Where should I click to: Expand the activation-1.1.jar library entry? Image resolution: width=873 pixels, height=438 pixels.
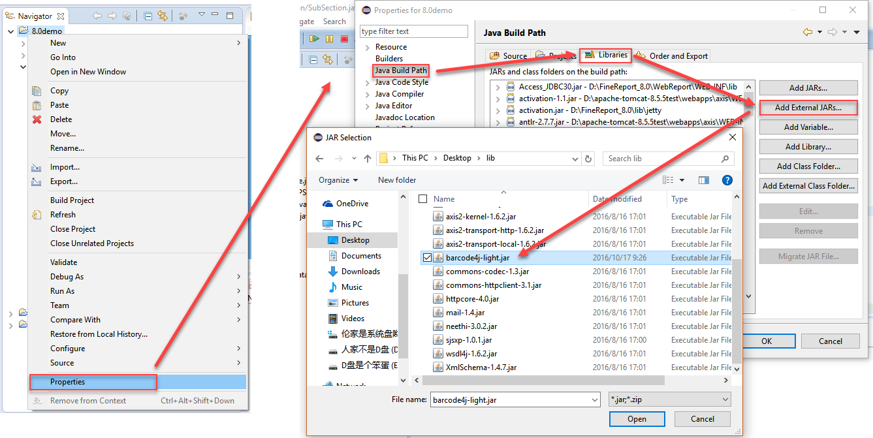tap(498, 99)
